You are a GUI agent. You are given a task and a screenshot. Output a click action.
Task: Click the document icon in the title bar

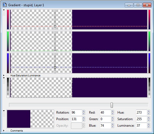(5, 5)
